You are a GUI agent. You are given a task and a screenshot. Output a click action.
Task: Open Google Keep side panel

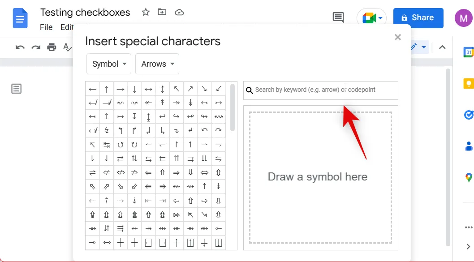[x=468, y=83]
